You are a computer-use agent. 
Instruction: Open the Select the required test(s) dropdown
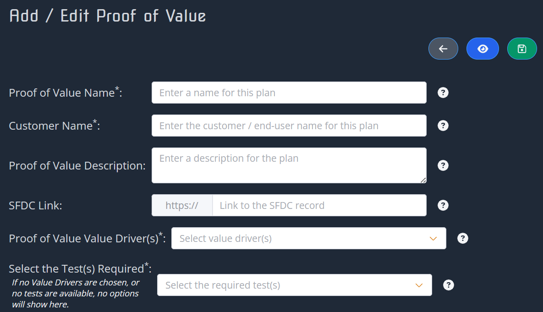pyautogui.click(x=294, y=285)
